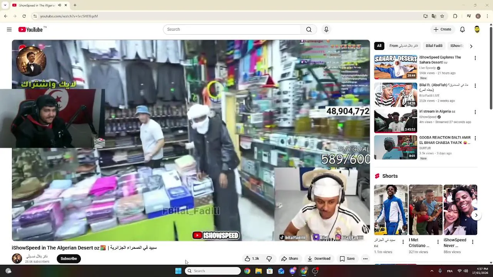493x277 pixels.
Task: Open Bilal ft. AboFlah thumbnail 14:39
Action: coord(396,95)
